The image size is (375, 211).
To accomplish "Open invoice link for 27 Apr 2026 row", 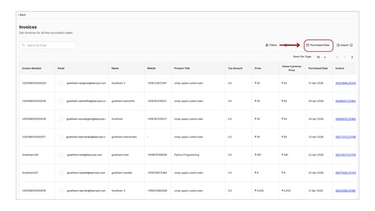I will [x=345, y=83].
